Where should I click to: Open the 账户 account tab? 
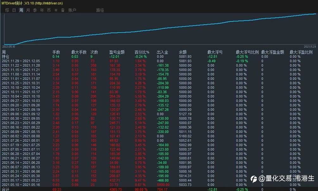pyautogui.click(x=72, y=10)
